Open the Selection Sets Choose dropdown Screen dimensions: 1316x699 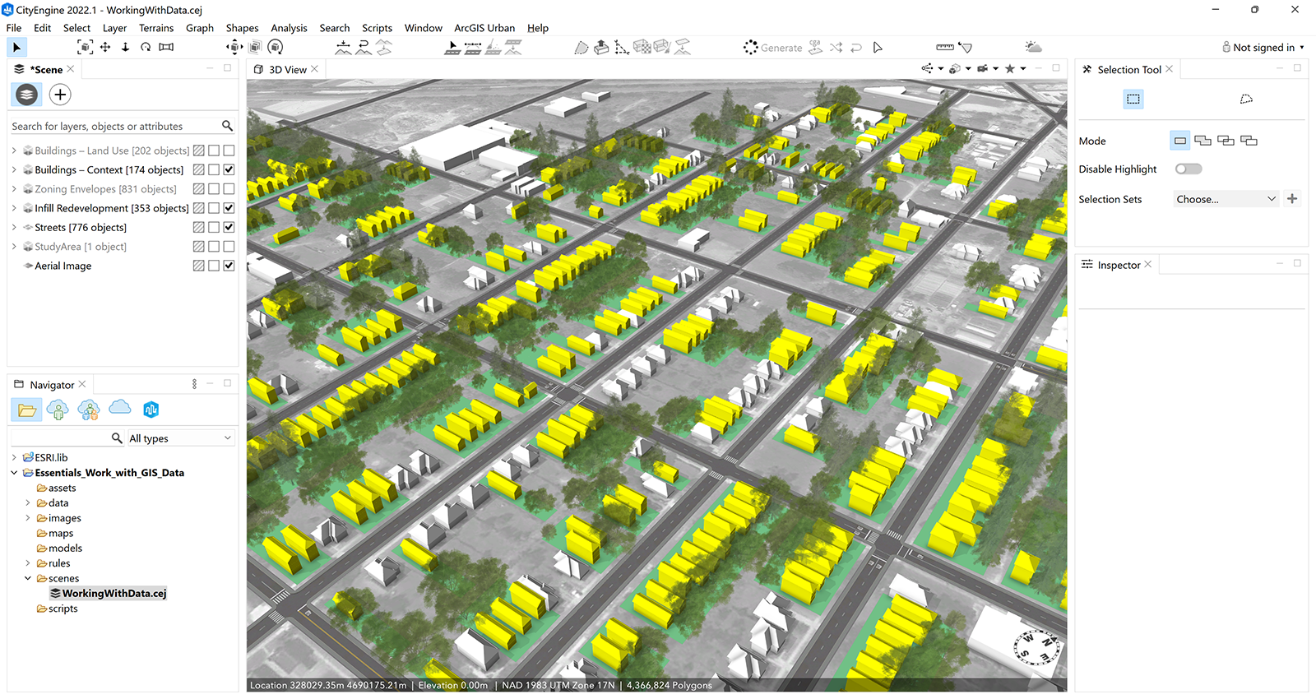tap(1226, 199)
